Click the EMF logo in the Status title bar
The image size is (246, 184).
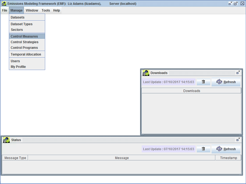coord(6,140)
